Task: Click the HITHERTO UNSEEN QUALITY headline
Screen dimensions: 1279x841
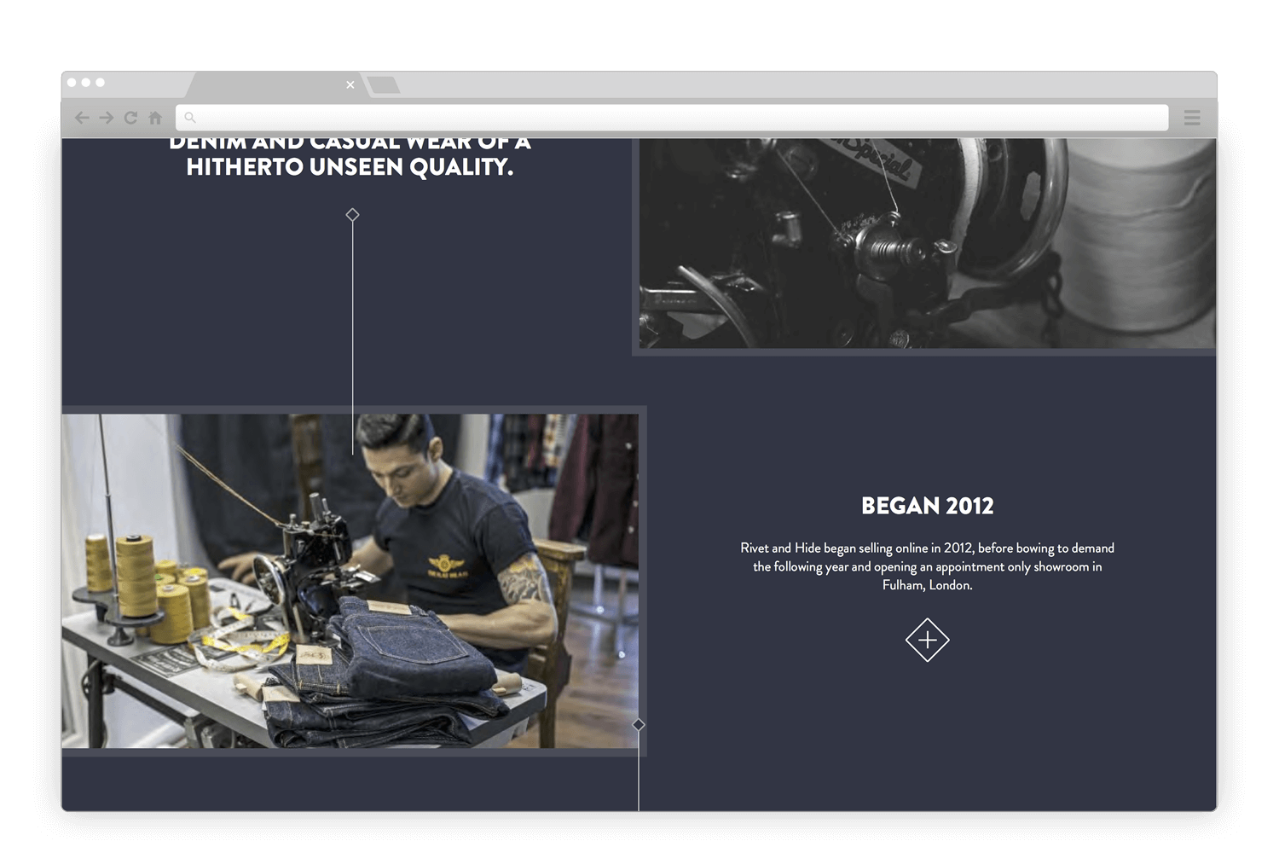Action: [350, 166]
